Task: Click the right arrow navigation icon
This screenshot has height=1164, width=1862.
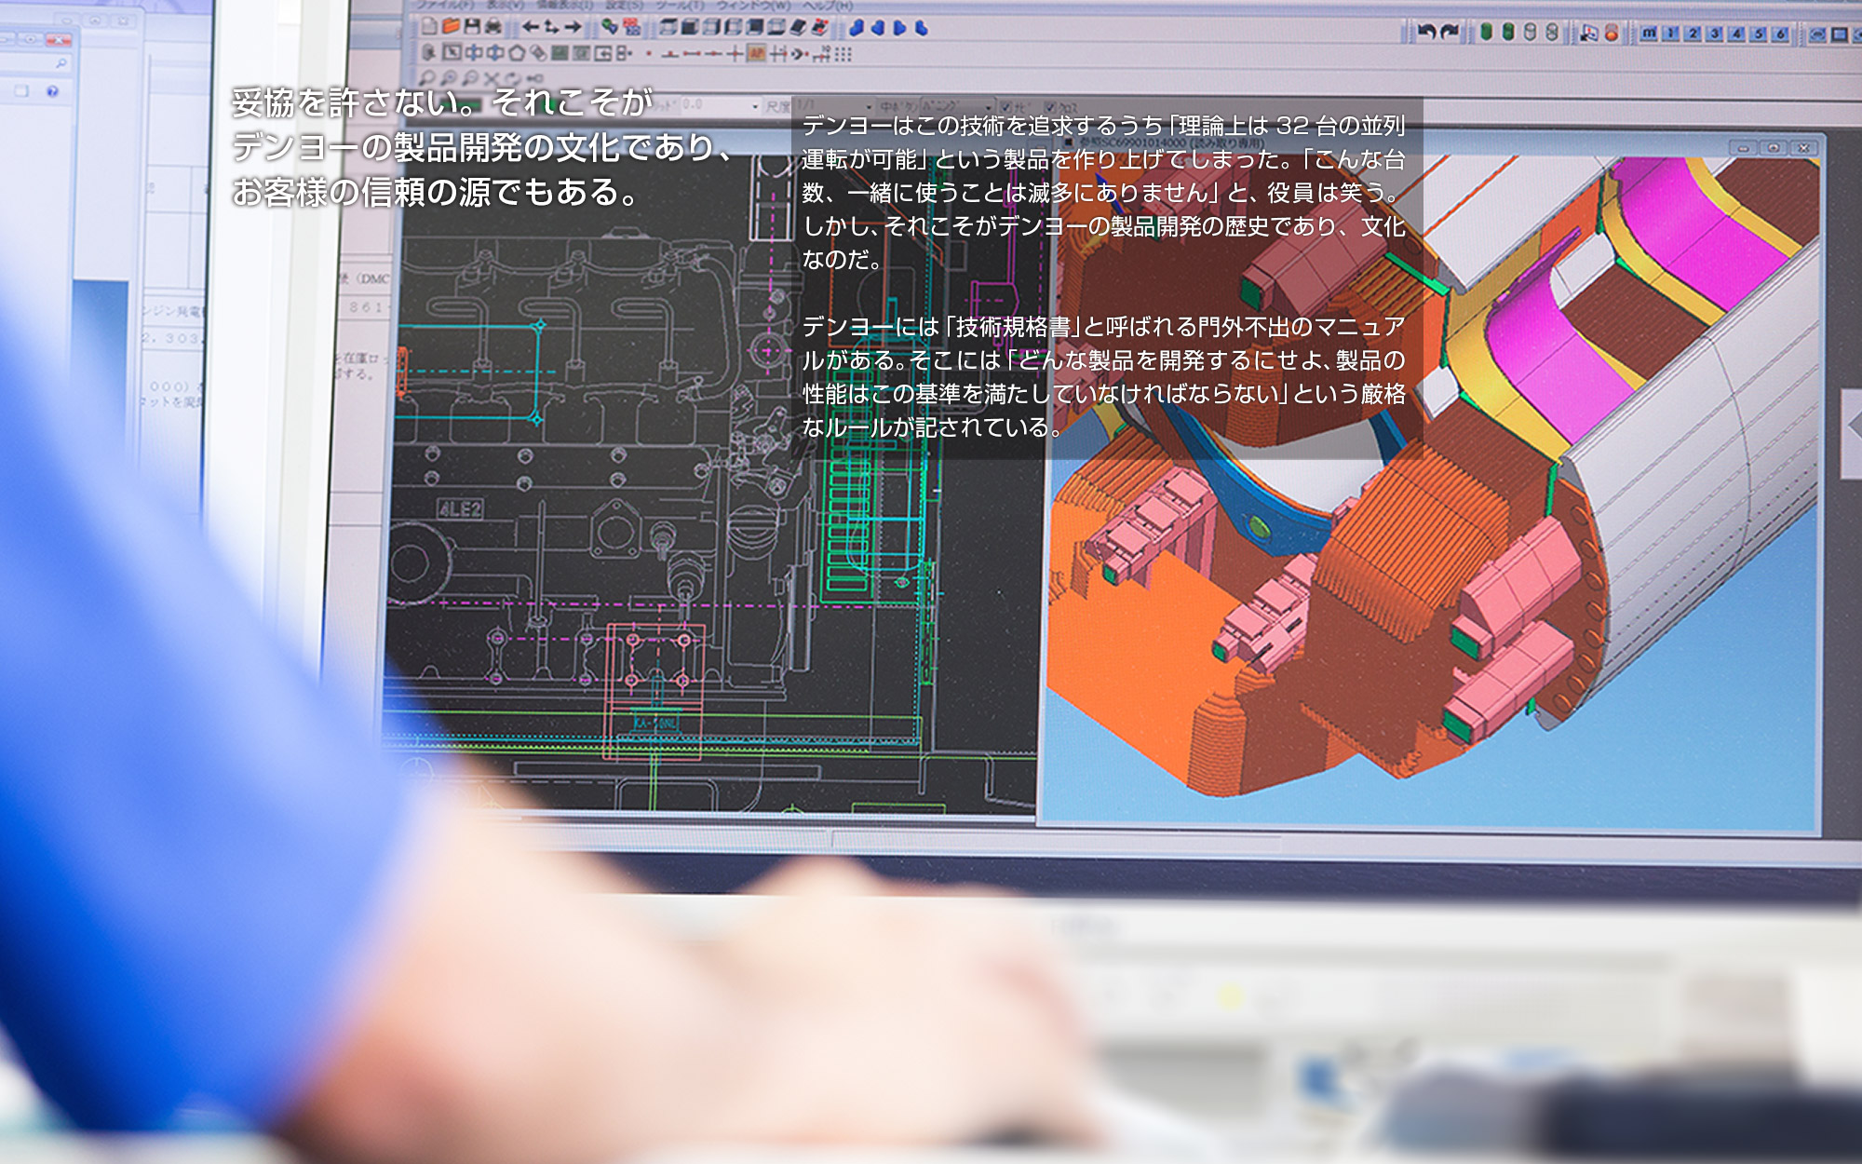Action: [573, 27]
